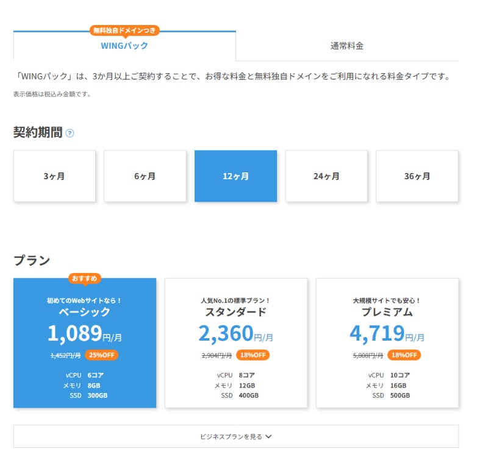Click 大規模サイトでも安心! tagline

tap(386, 300)
